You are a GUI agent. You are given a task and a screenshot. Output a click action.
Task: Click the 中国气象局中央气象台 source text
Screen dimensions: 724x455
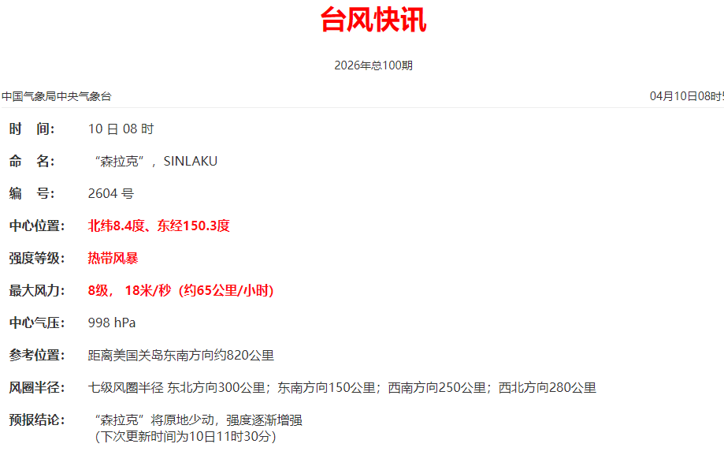point(57,96)
